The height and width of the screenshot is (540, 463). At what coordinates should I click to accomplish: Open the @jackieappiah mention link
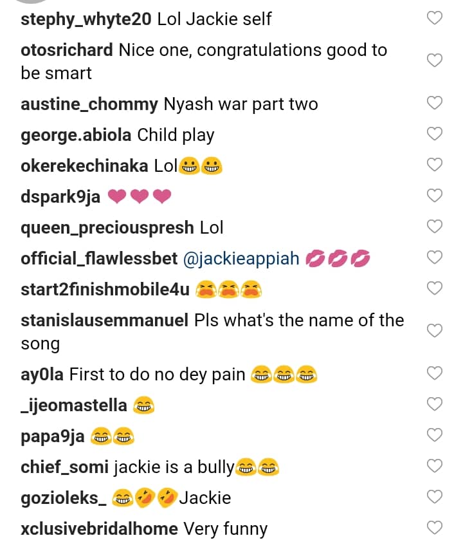(x=242, y=259)
